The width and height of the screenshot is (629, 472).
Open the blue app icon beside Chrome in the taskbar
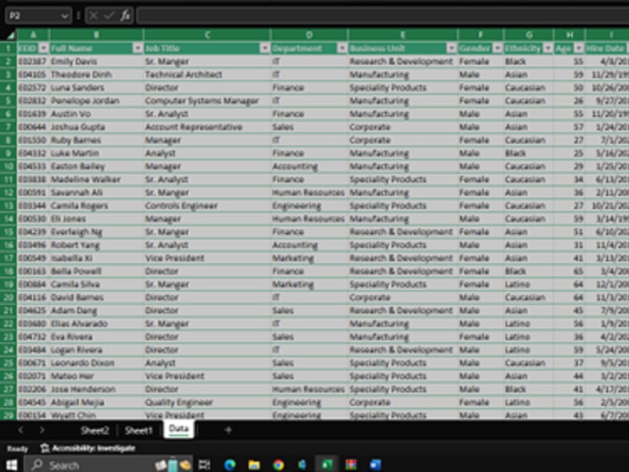coord(303,465)
